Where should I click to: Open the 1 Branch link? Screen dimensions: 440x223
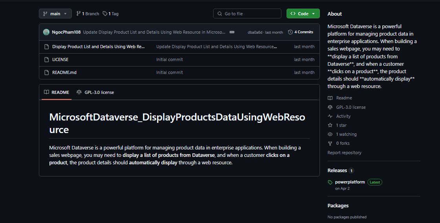coord(88,14)
